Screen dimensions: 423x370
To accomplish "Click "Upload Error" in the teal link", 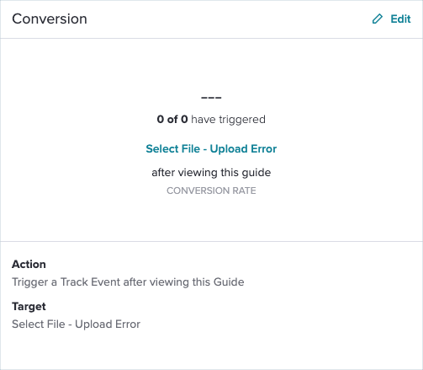I will (x=243, y=149).
